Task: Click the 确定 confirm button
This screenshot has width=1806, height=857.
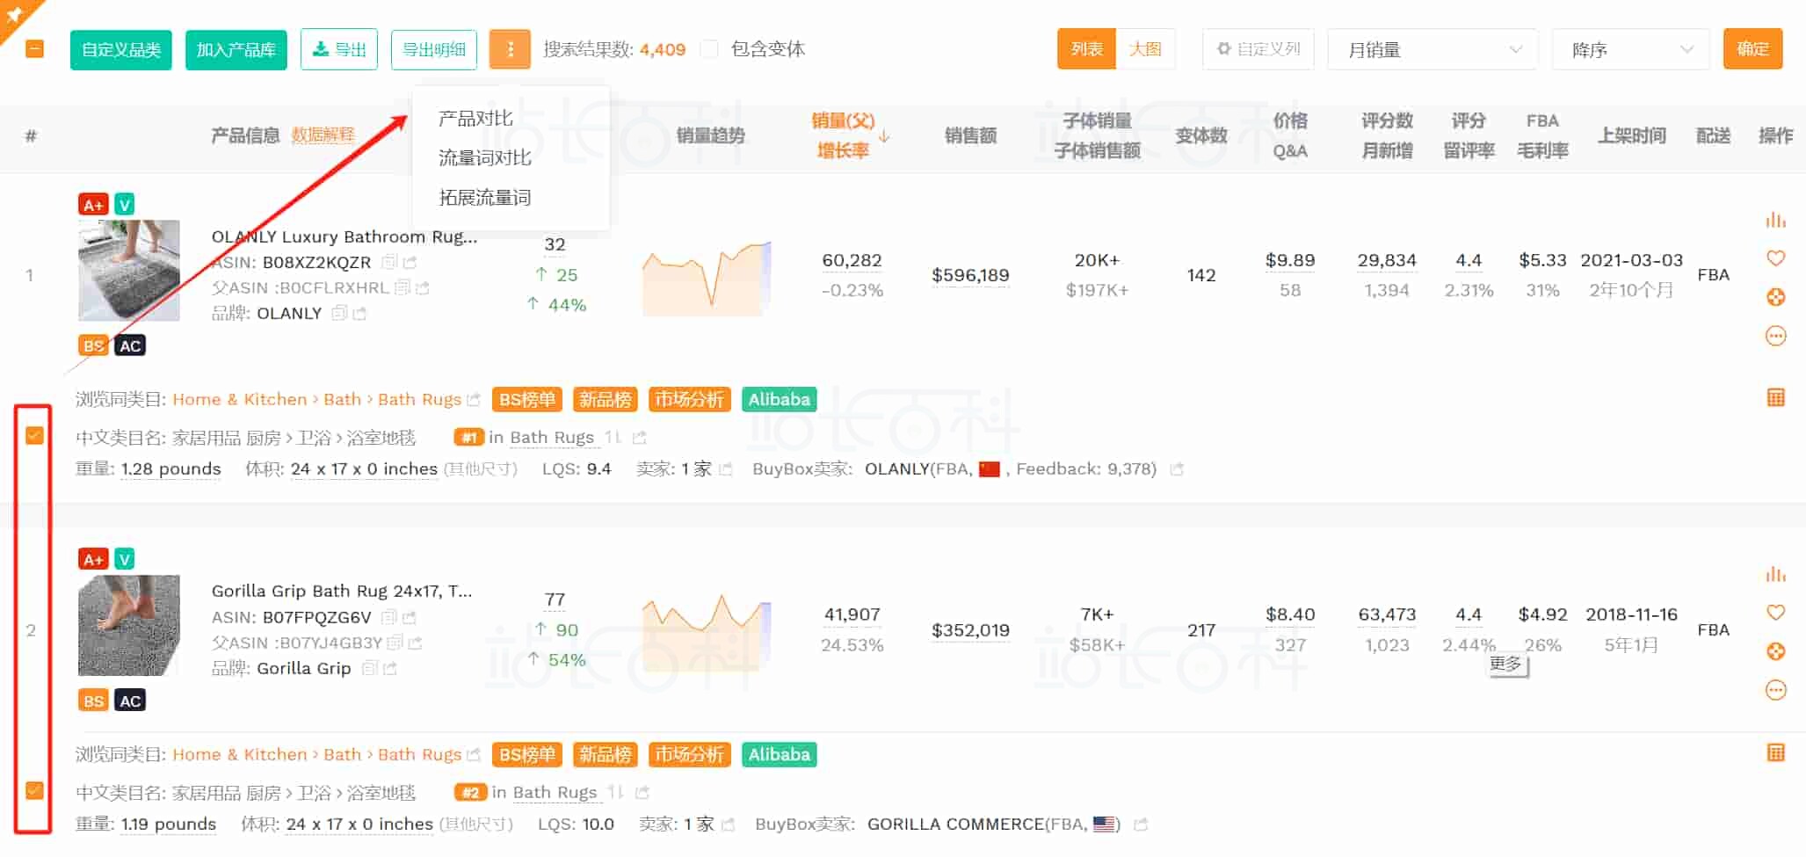Action: (1752, 49)
